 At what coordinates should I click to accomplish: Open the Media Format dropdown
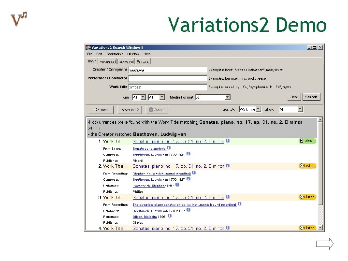coord(213,97)
